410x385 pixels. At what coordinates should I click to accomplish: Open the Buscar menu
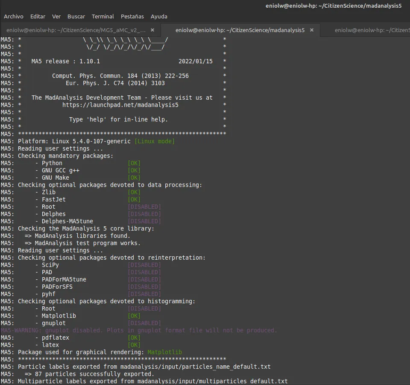tap(76, 17)
